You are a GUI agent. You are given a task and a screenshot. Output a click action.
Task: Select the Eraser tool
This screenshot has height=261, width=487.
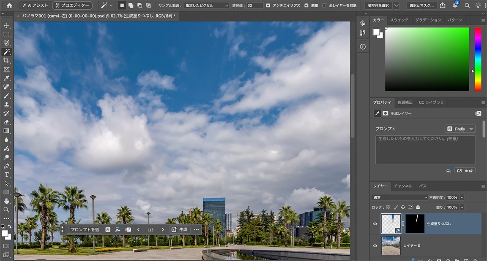click(x=6, y=122)
